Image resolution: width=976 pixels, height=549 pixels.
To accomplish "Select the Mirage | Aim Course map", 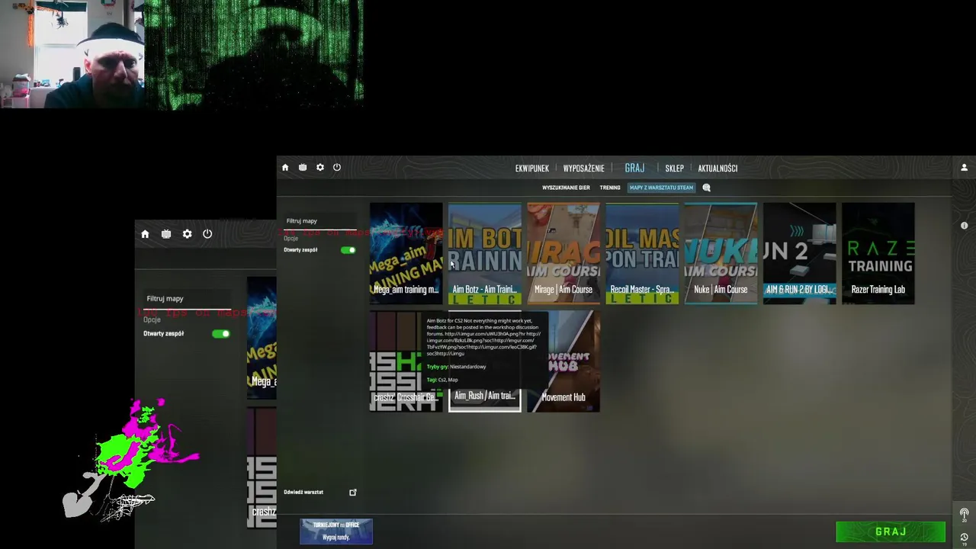I will pos(563,253).
